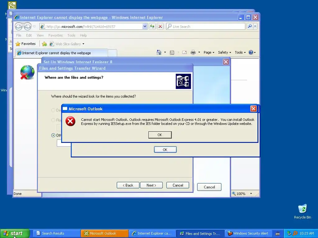Close the Set Up Windows Internet Explorer 8 window
318x238 pixels.
pyautogui.click(x=226, y=62)
